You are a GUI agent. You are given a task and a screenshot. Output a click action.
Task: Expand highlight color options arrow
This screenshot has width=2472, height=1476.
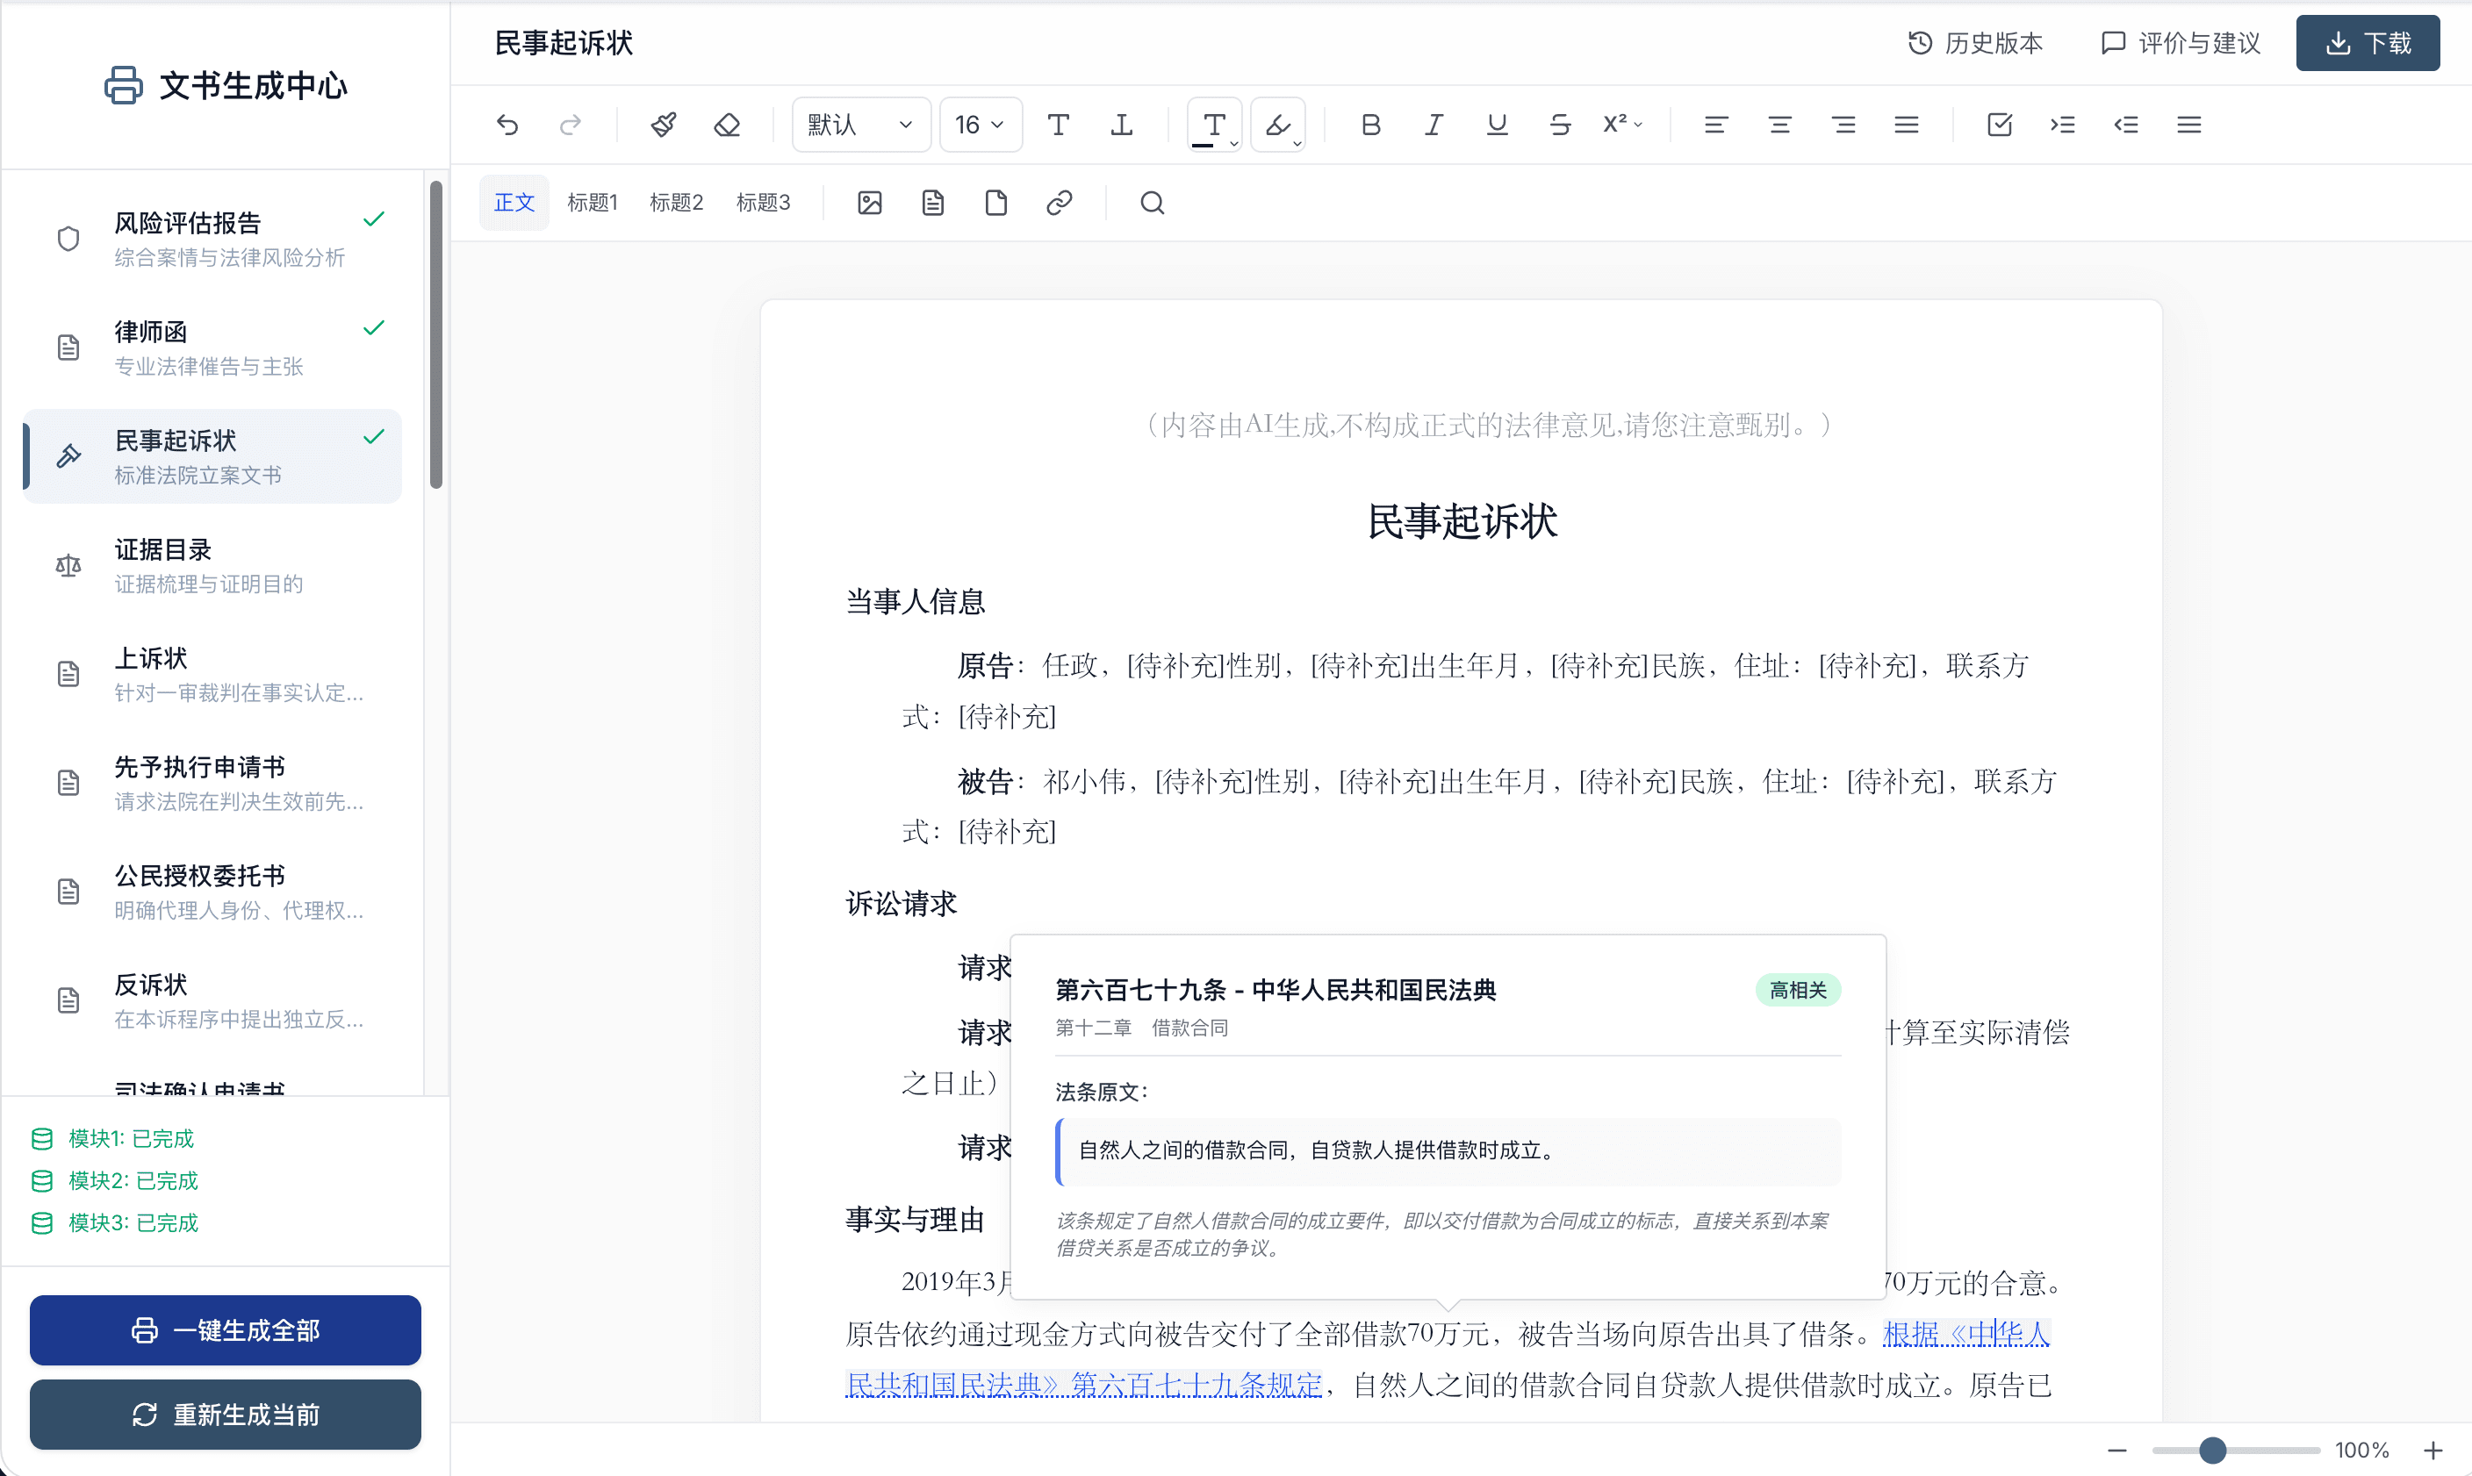click(x=1297, y=143)
